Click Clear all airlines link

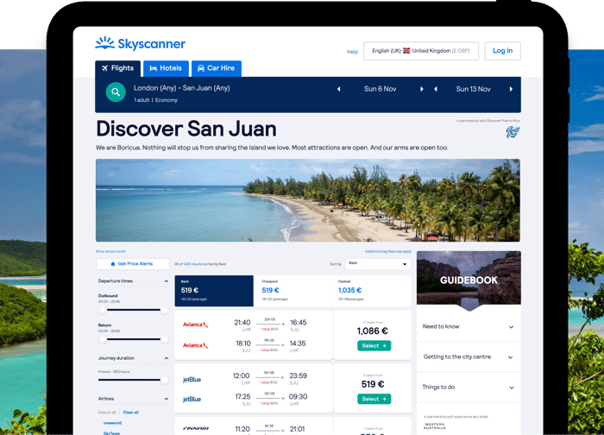(131, 413)
